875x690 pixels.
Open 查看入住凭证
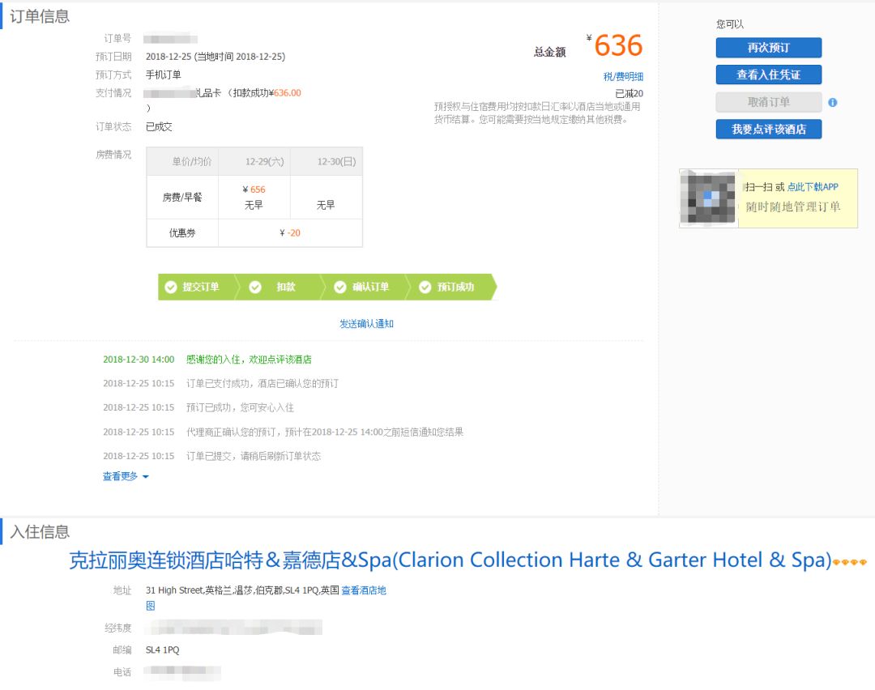pyautogui.click(x=768, y=75)
